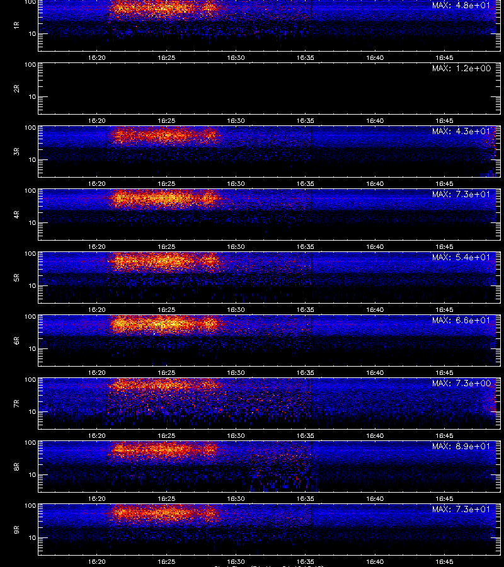Click the MAX: 4.3e+01 label in panel 3R
The image size is (504, 567).
[x=461, y=131]
